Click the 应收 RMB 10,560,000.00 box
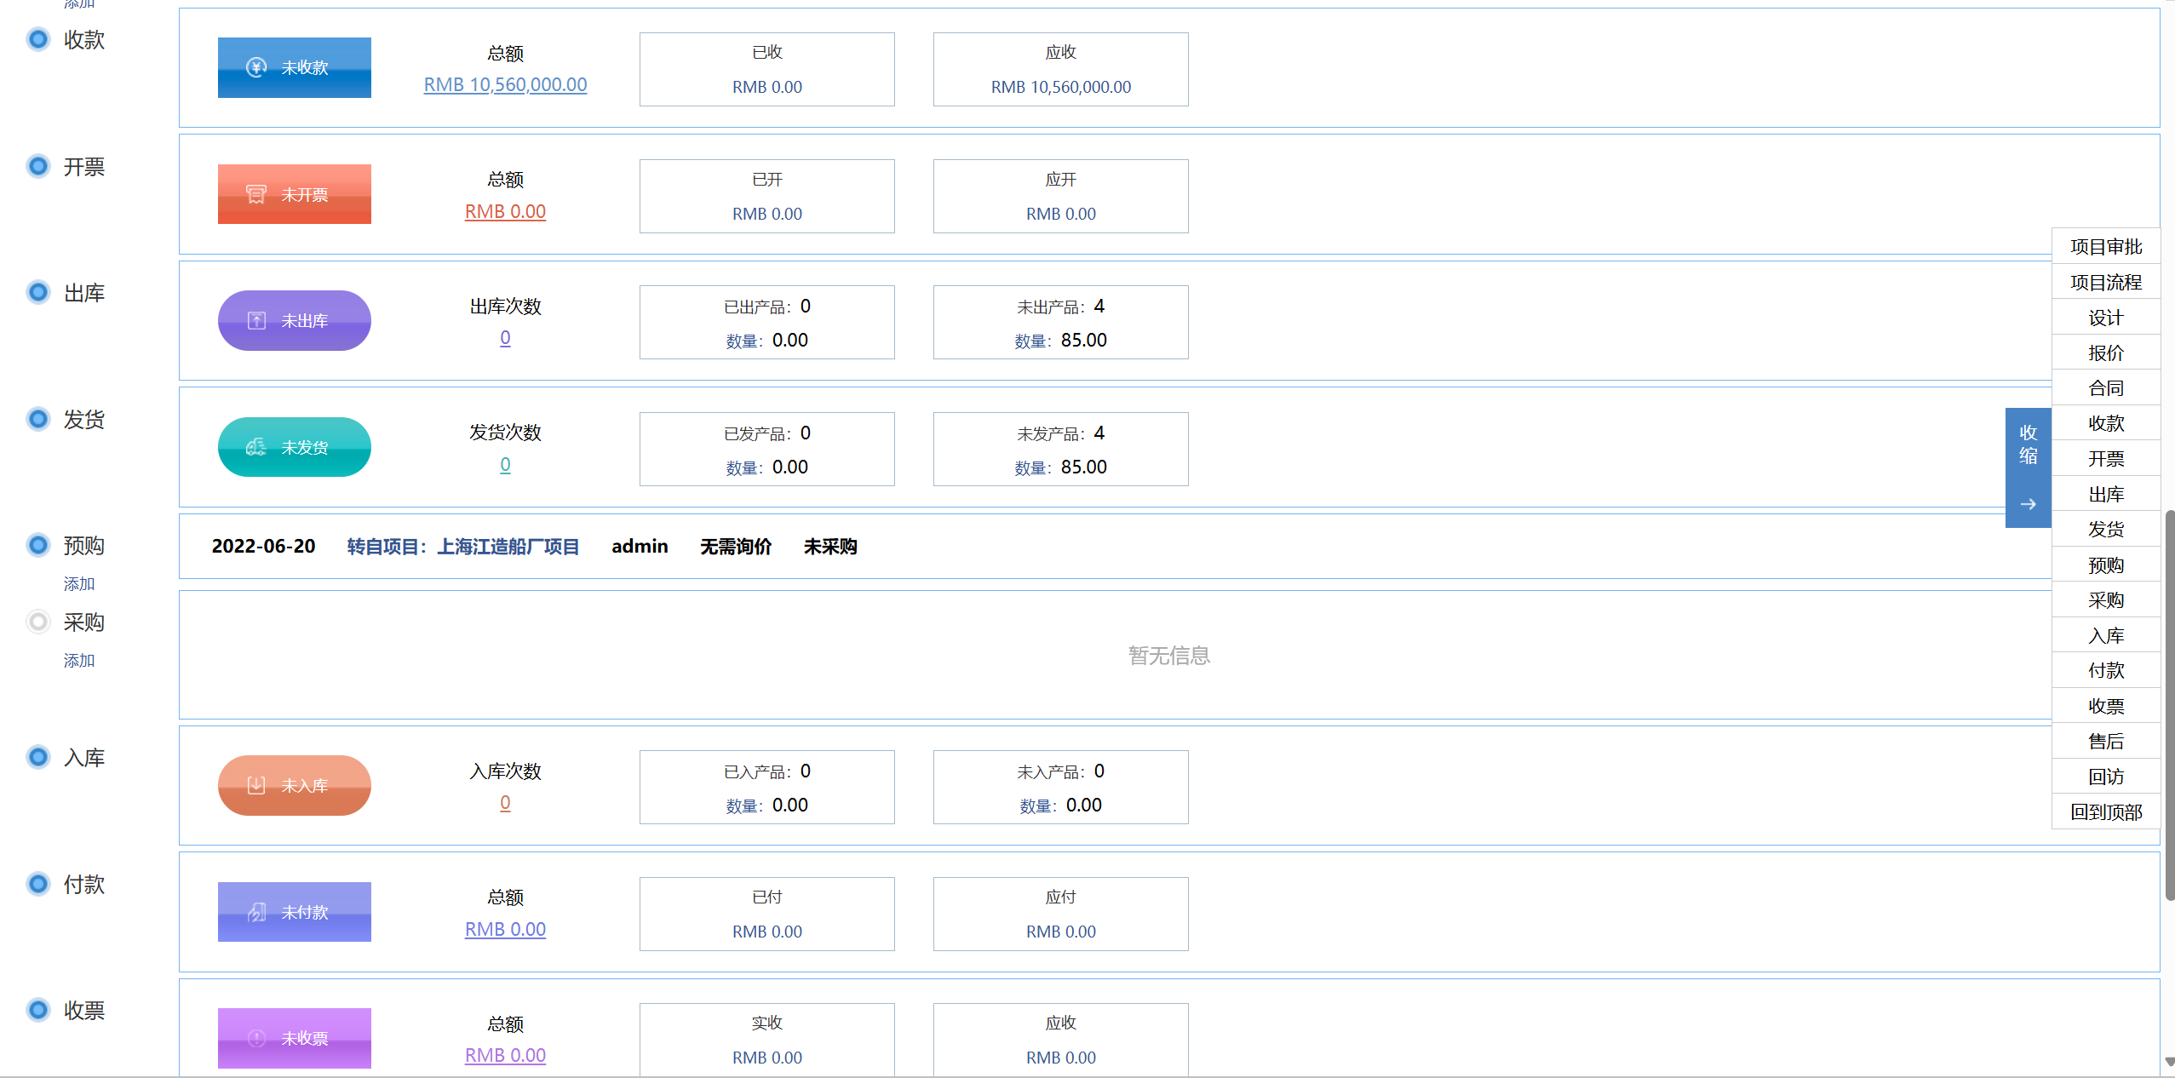 (x=1060, y=70)
